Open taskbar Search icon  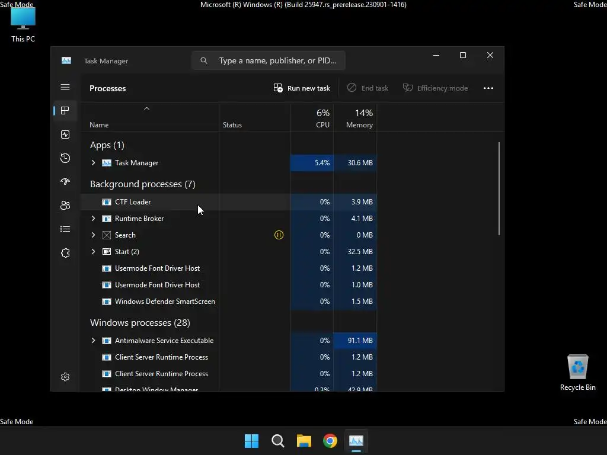point(277,441)
